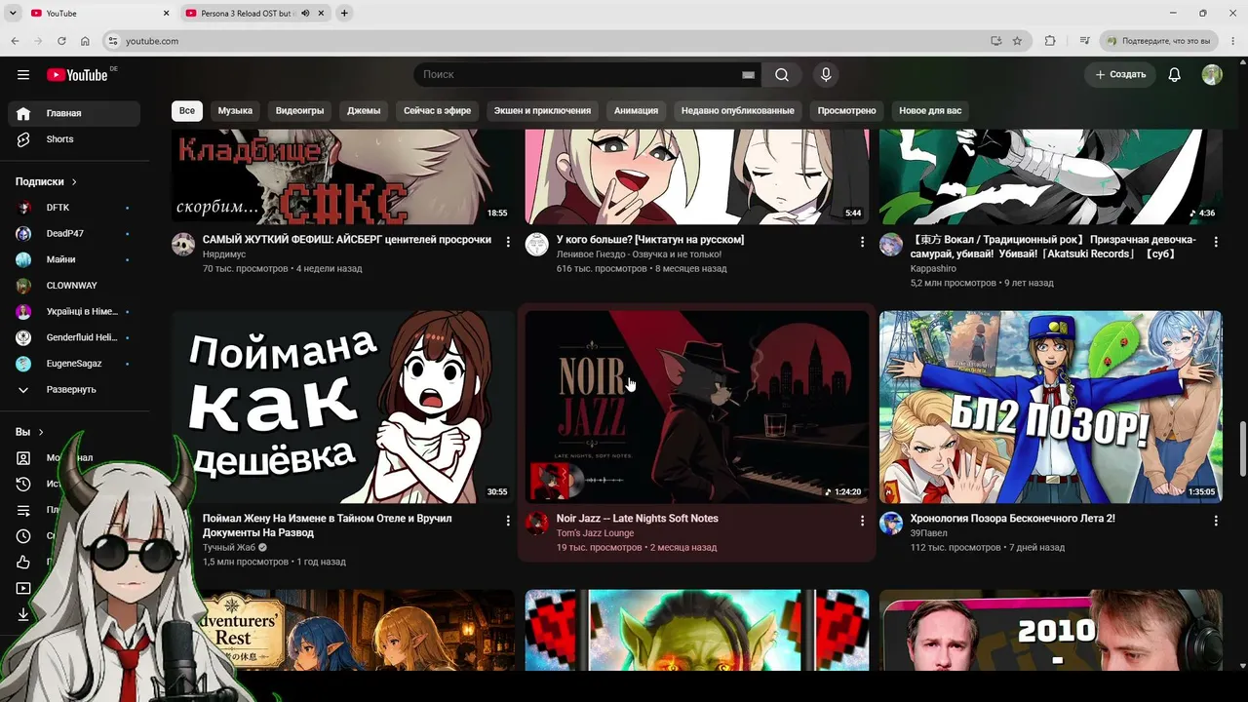Open the Подписки section header
The width and height of the screenshot is (1248, 702).
pyautogui.click(x=46, y=181)
